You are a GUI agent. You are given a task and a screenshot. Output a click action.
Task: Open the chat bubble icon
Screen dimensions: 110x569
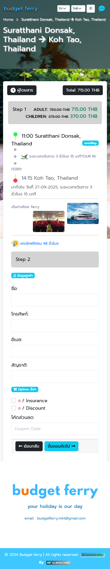(x=102, y=9)
